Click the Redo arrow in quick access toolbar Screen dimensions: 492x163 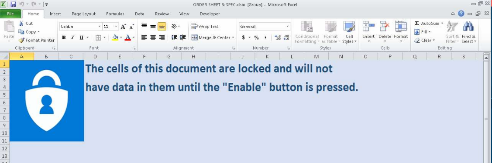click(x=34, y=4)
